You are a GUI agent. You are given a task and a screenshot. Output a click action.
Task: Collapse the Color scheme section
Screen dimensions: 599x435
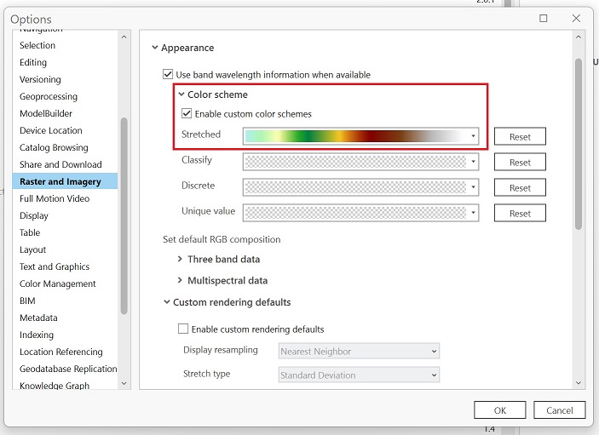tap(181, 94)
